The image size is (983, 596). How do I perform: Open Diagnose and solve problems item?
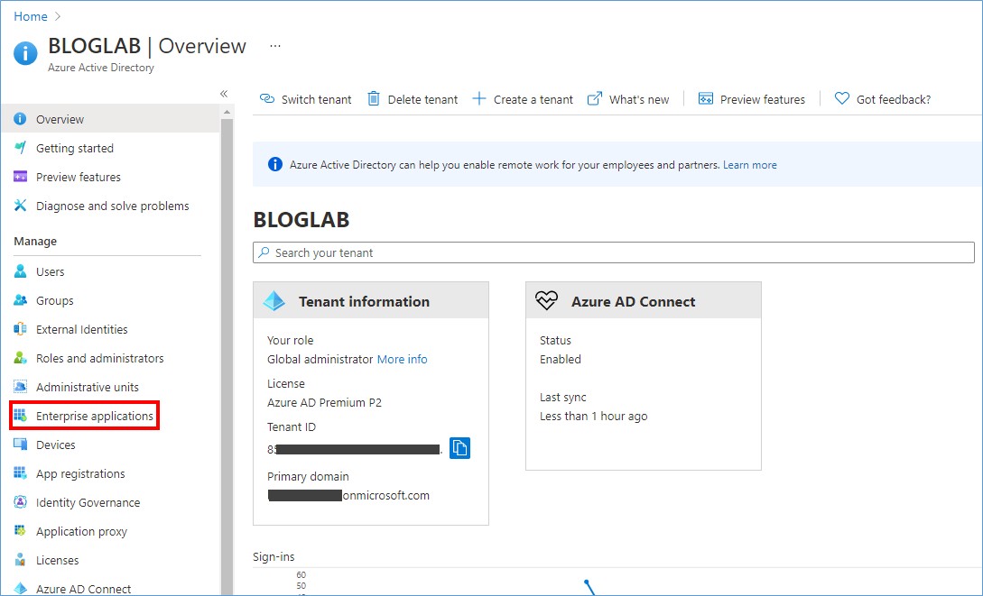(110, 206)
